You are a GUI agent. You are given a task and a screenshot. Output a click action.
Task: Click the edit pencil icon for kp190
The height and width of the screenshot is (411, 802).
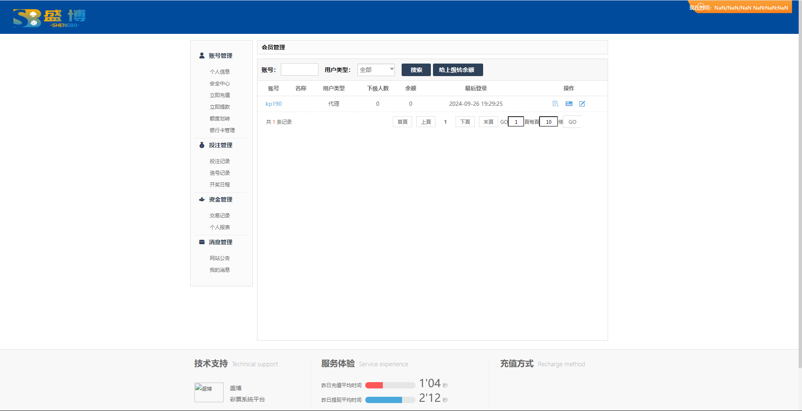coord(582,104)
